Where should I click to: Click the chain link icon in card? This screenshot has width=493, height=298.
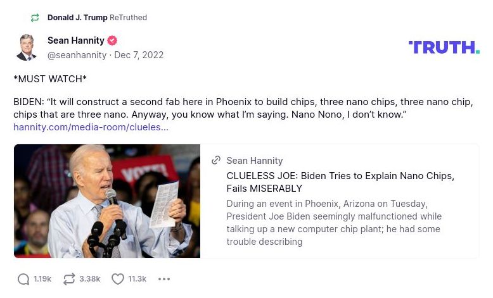pos(216,161)
